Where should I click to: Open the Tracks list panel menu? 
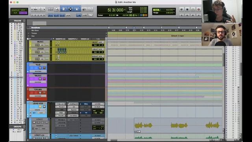[x=24, y=21]
